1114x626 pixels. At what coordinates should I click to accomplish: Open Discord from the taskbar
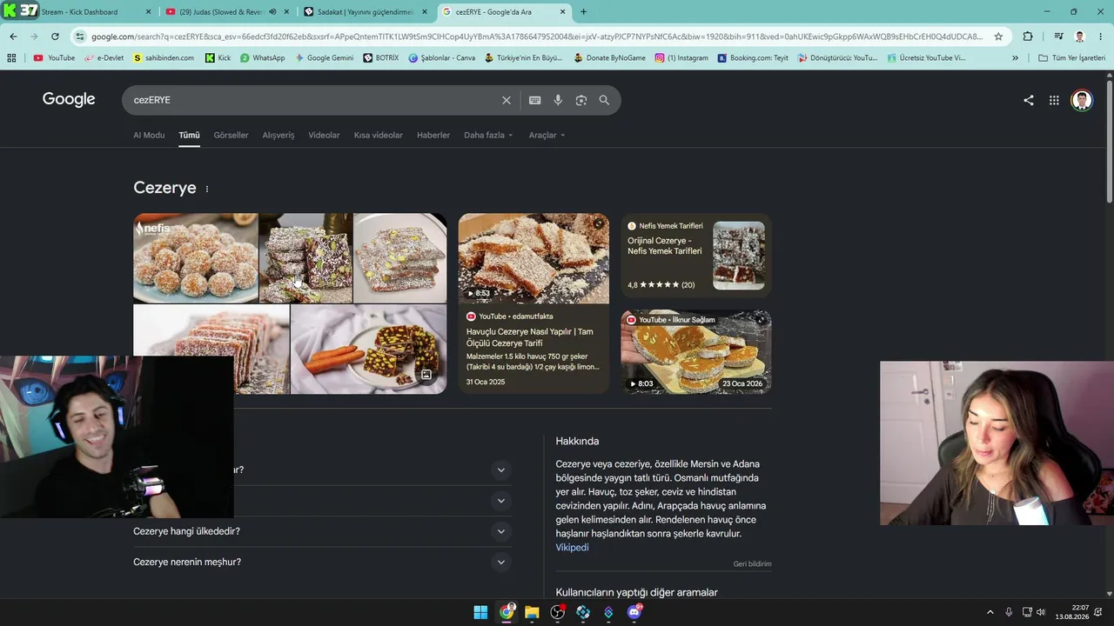click(x=634, y=612)
